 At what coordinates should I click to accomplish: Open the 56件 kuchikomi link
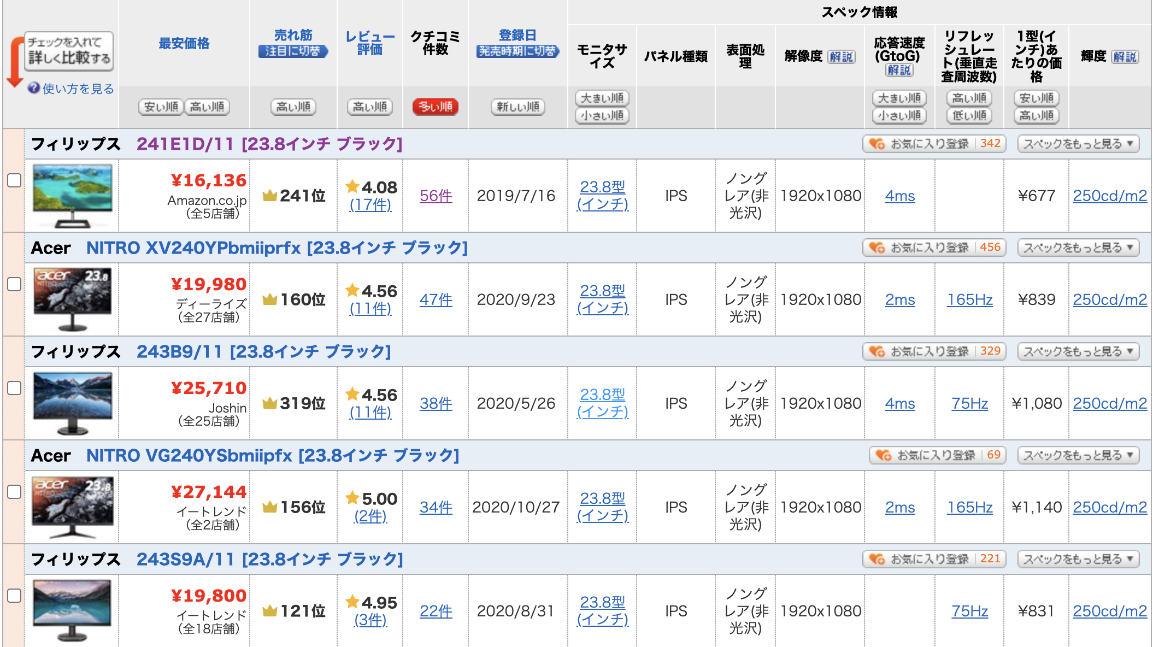click(x=436, y=196)
